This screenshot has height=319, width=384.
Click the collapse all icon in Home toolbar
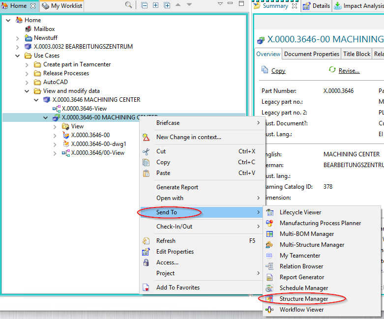(x=145, y=5)
